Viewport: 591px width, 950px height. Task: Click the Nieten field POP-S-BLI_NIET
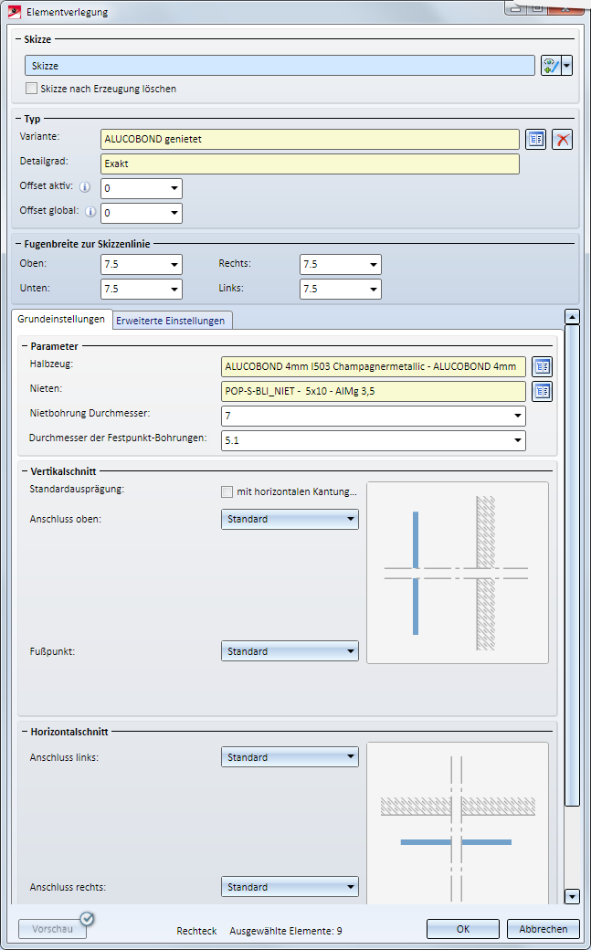374,391
